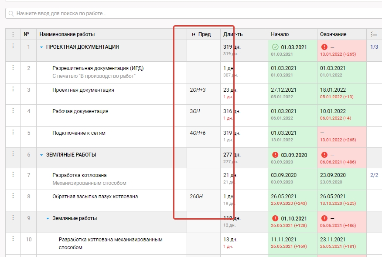Click the work search input field
The width and height of the screenshot is (382, 257).
192,13
